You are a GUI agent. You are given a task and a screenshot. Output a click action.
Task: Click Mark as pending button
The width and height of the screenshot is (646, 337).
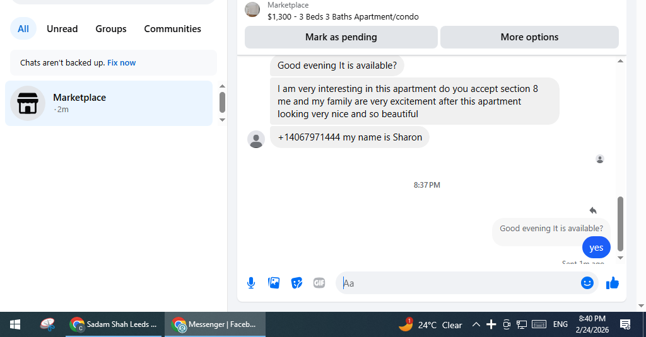click(341, 37)
